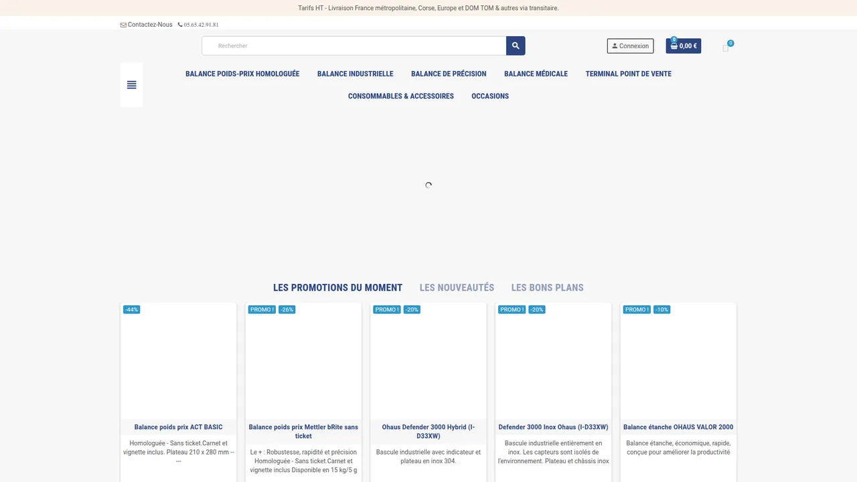Open Balance de Précision menu
The image size is (857, 482).
click(x=449, y=74)
